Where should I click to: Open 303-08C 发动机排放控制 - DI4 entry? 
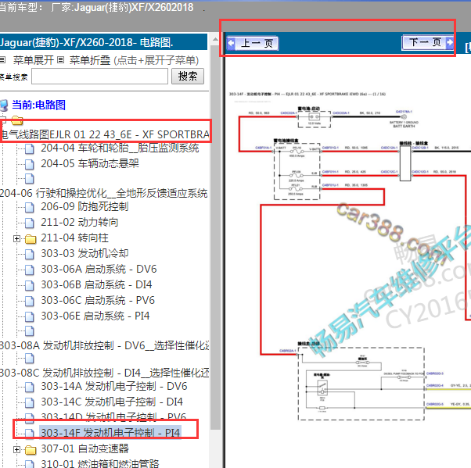pyautogui.click(x=105, y=373)
